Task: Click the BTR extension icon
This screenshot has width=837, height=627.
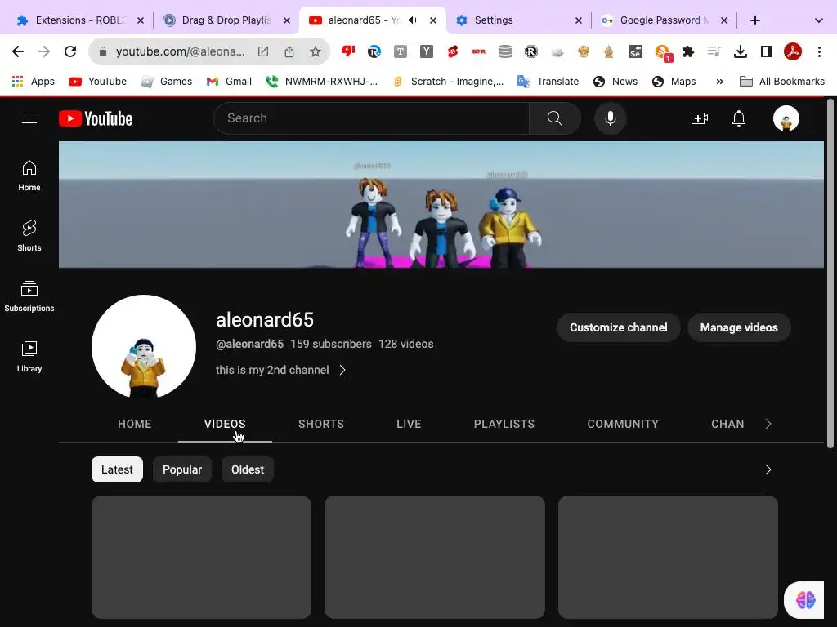Action: coord(479,51)
